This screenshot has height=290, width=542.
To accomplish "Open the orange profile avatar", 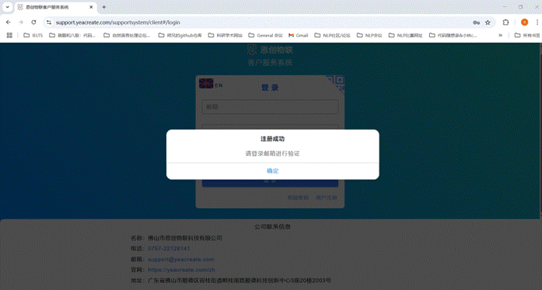I will (x=524, y=22).
